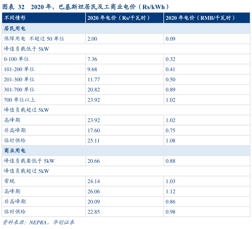Click the 26.06 Rs price cell
The width and height of the screenshot is (252, 229).
tap(94, 191)
